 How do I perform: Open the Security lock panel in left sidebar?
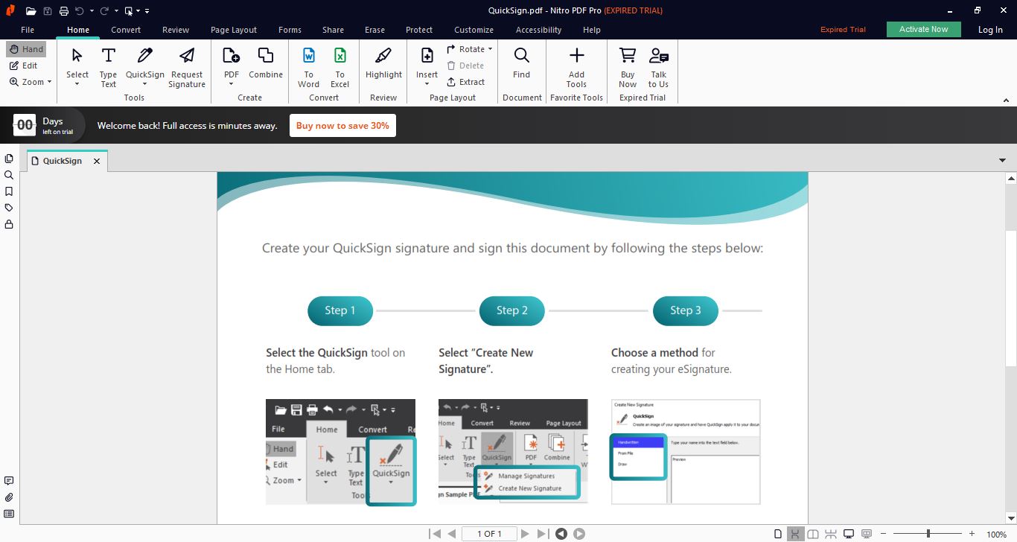point(9,224)
